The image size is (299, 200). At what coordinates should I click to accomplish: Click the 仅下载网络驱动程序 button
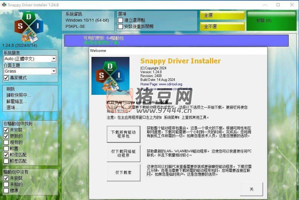124,153
